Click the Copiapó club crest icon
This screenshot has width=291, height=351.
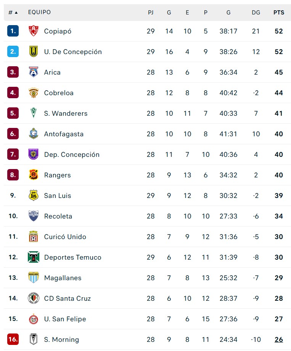(34, 31)
